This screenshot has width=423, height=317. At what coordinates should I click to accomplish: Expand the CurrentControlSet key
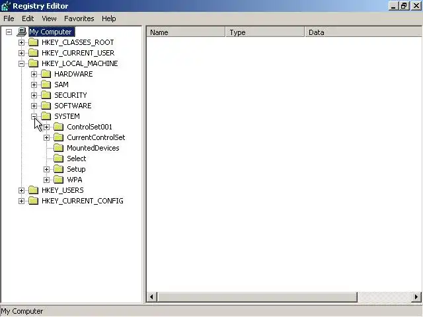click(47, 138)
